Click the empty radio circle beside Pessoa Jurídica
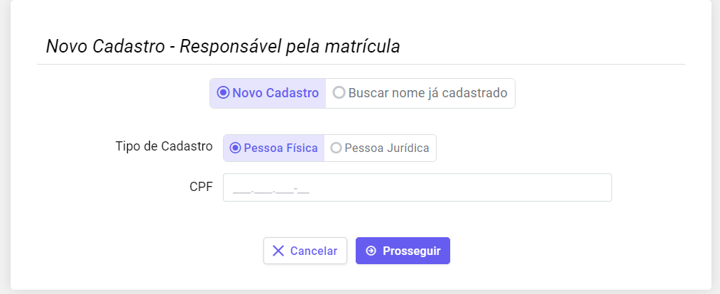 click(x=336, y=148)
